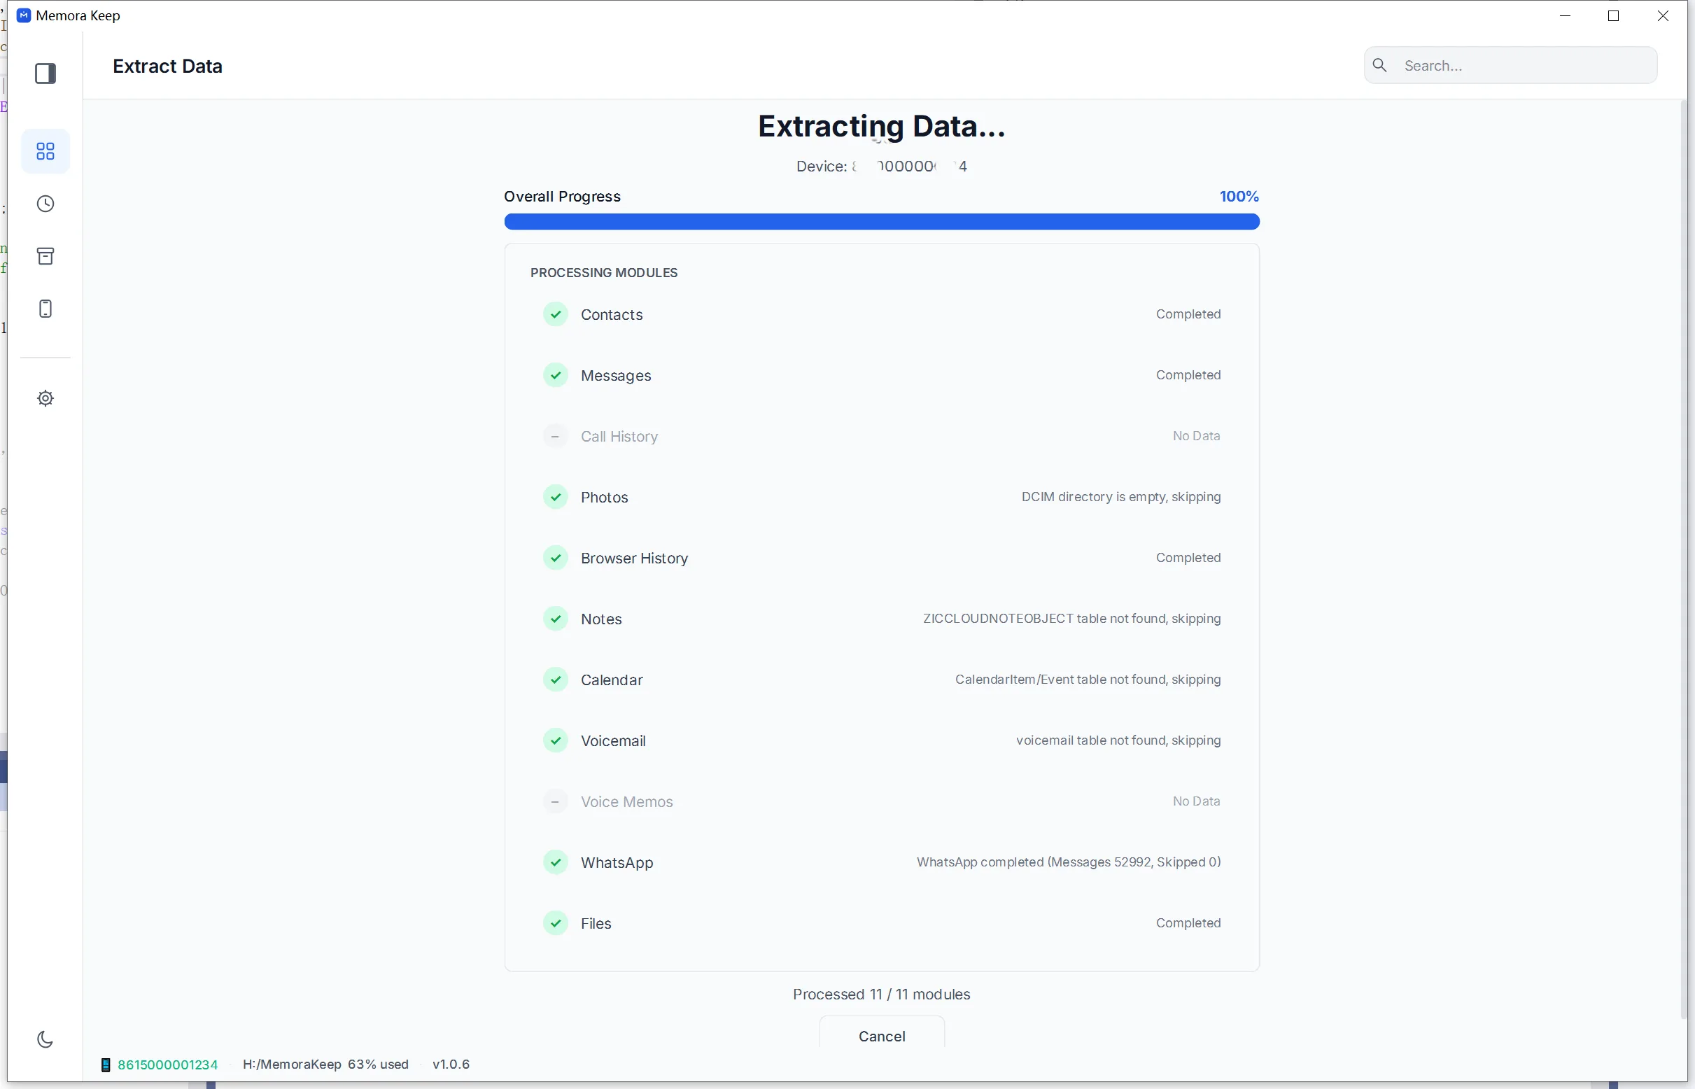
Task: Click H:/MemoraKeep 63% used storage text
Action: 325,1065
